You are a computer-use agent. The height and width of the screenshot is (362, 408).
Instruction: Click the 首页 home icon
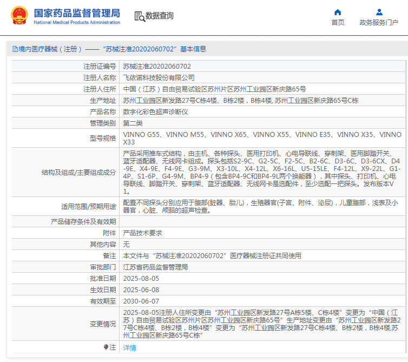point(338,12)
